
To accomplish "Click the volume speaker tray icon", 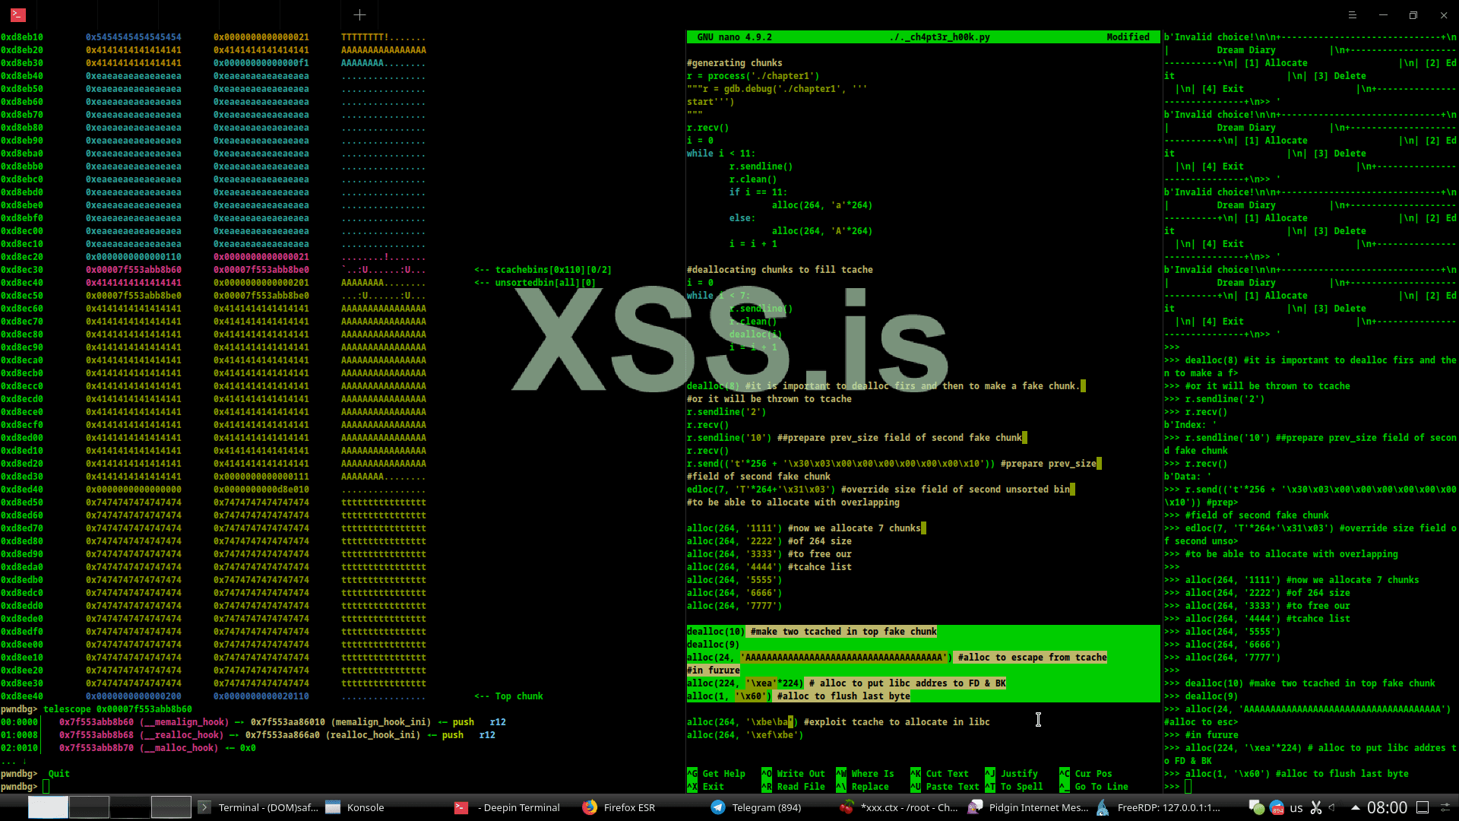I will (1334, 807).
